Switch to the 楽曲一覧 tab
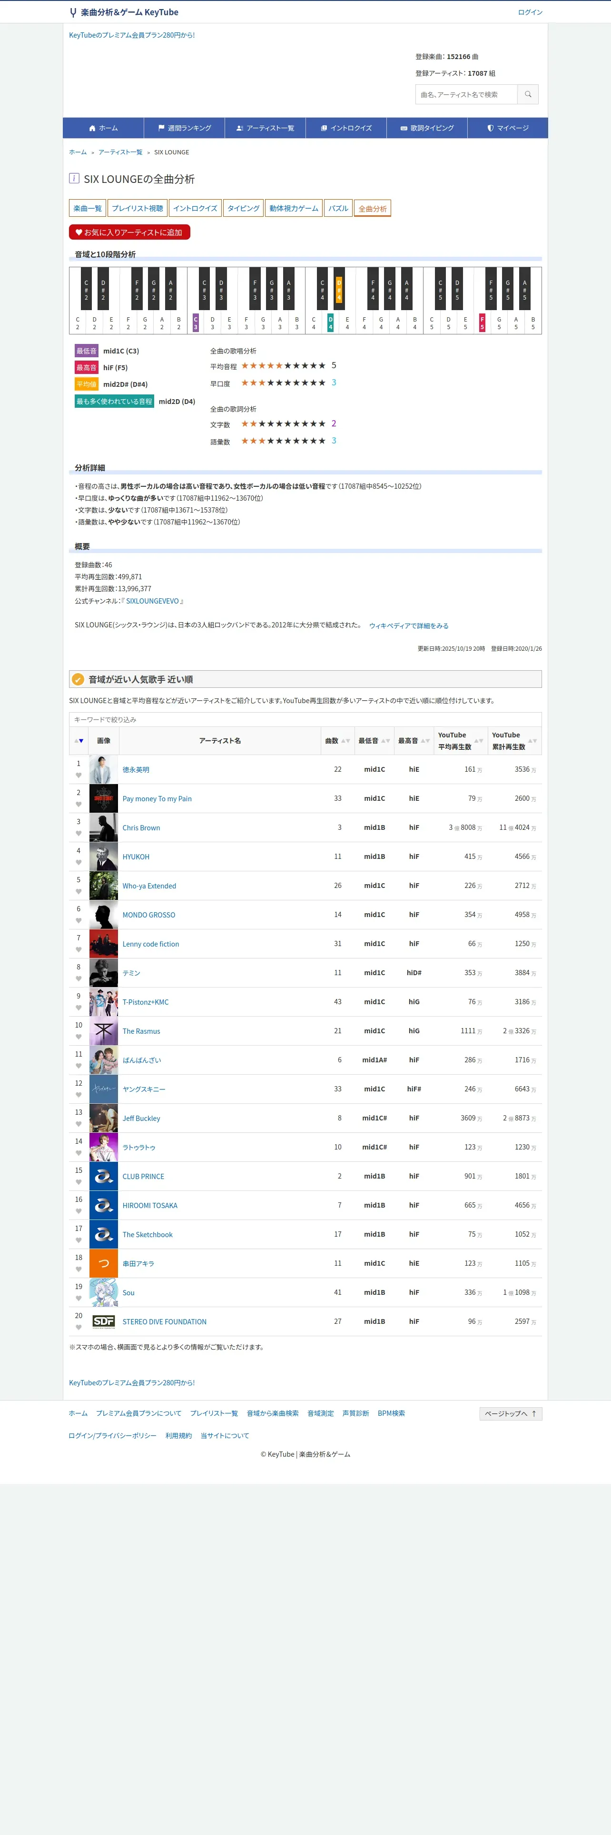 [x=88, y=208]
